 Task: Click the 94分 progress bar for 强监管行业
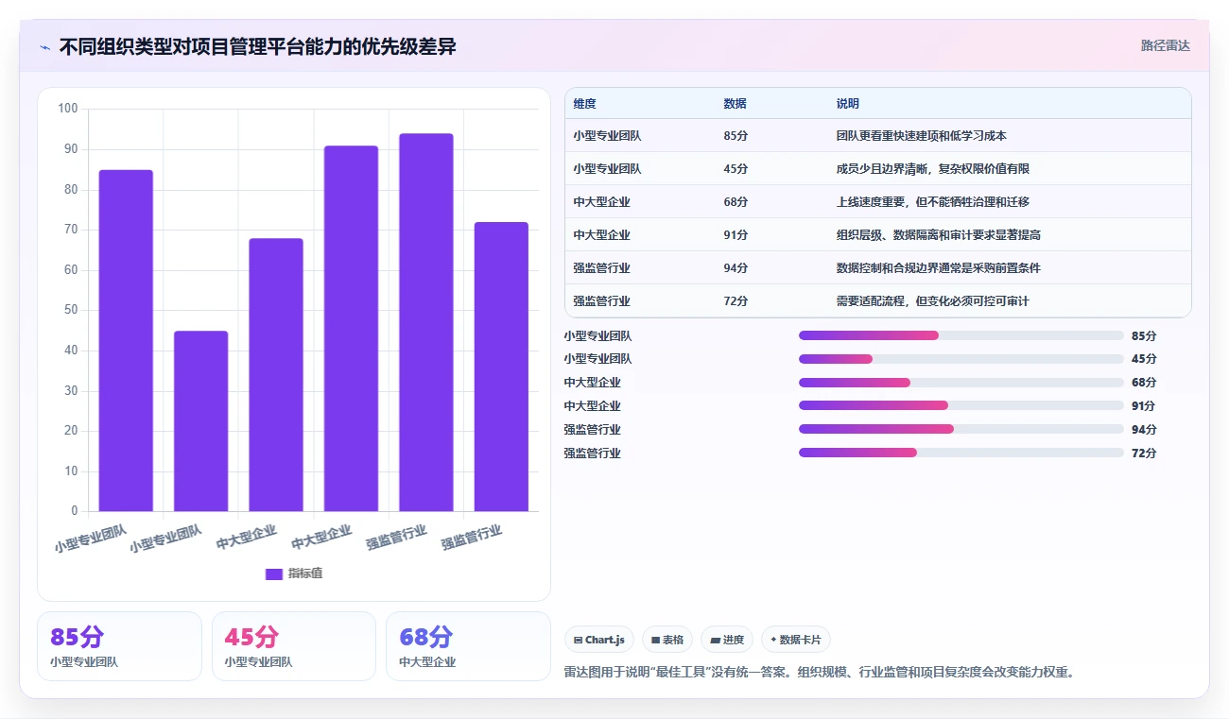click(961, 429)
